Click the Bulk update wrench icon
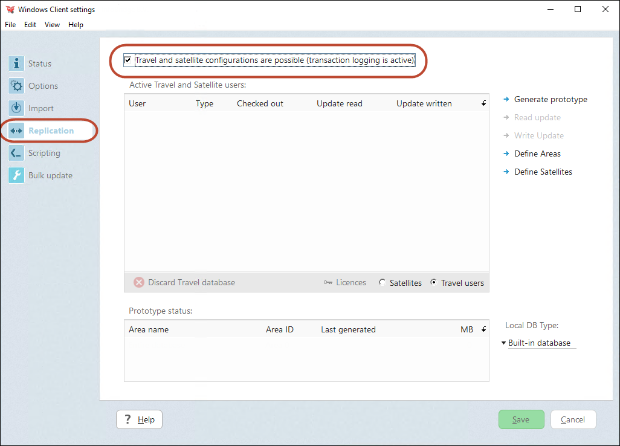620x446 pixels. 16,175
